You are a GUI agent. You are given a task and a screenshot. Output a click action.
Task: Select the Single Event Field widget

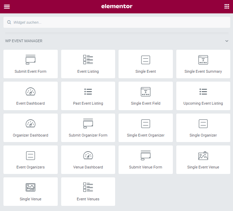(146, 96)
